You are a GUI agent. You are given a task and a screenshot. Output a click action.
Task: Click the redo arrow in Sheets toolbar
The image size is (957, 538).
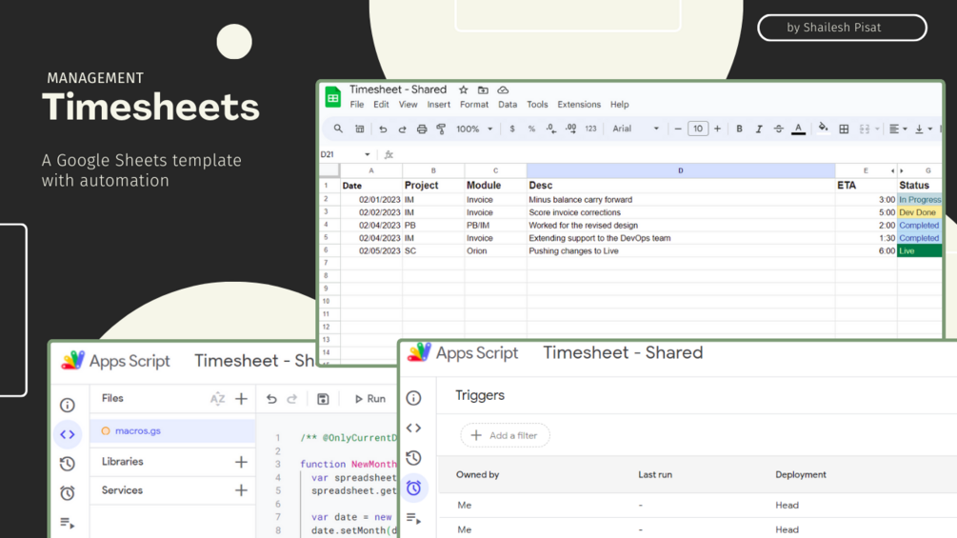click(402, 129)
